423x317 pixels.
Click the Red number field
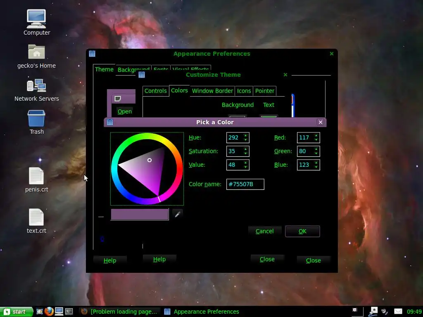(305, 137)
